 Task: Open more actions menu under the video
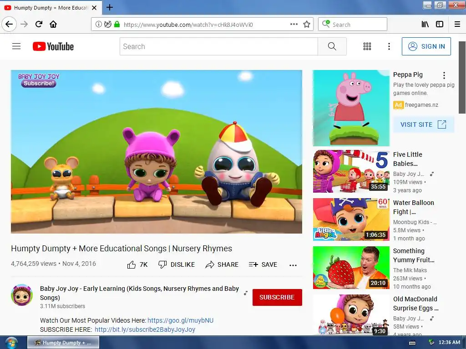pos(293,265)
